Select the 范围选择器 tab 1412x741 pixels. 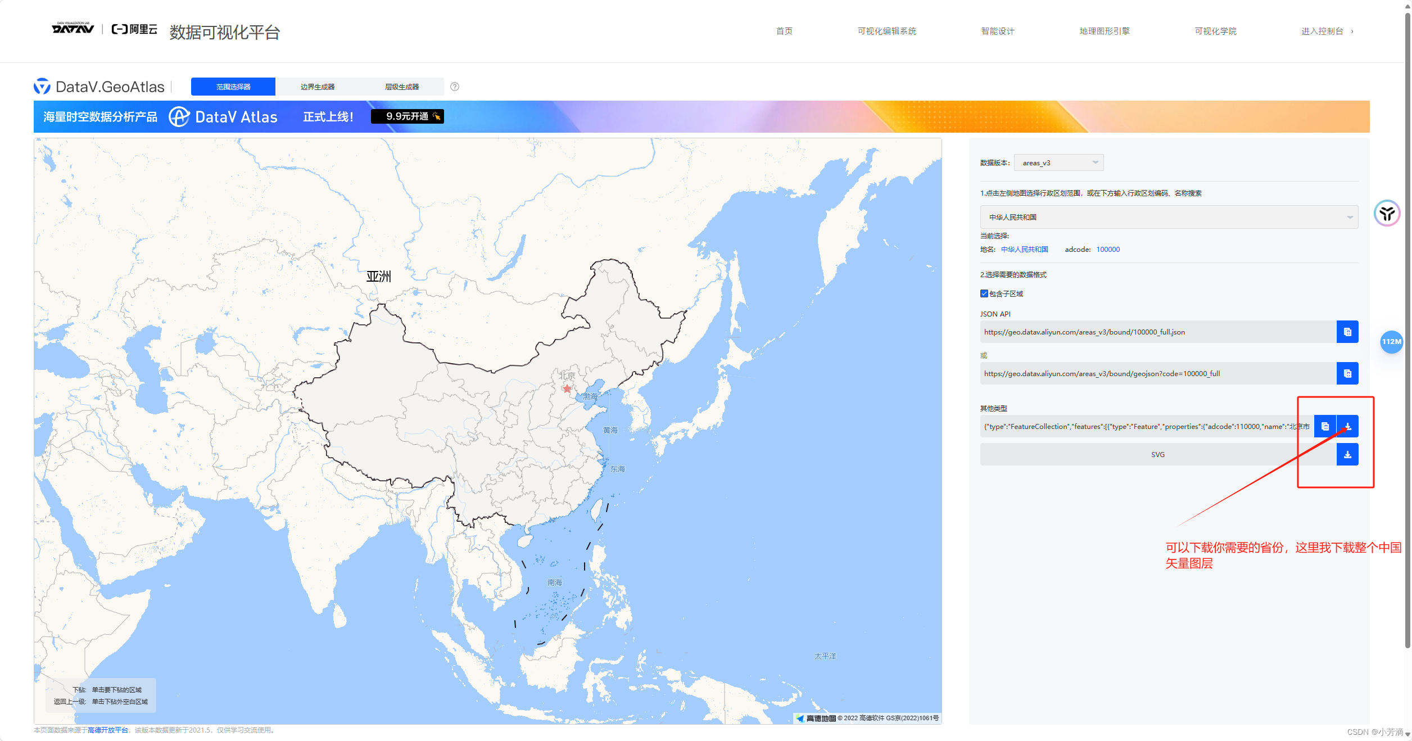click(x=233, y=87)
